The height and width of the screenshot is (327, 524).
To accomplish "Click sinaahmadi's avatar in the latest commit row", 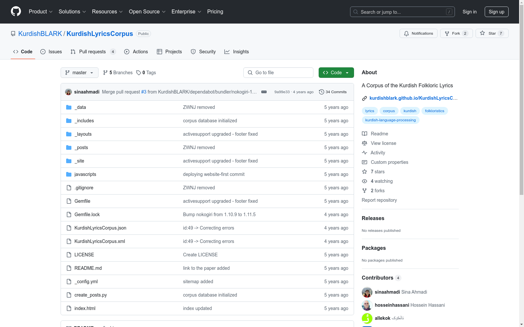I will pos(68,92).
